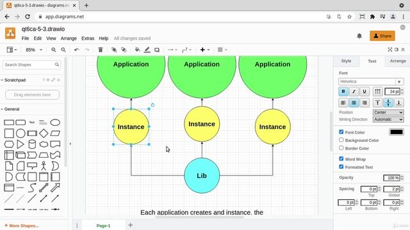Open the text Position dropdown set to Center
This screenshot has height=230, width=410.
[388, 112]
